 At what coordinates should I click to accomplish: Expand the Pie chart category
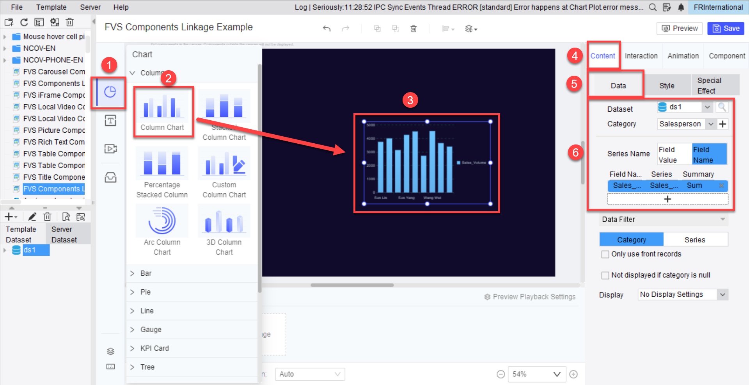click(145, 292)
